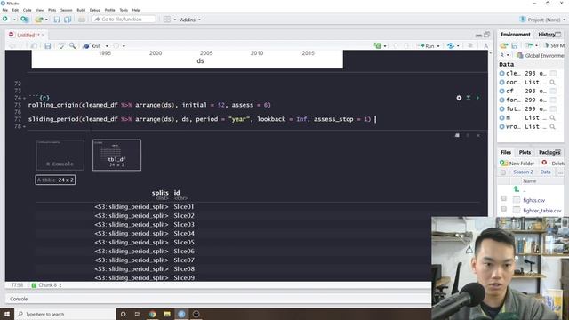Click the workspace panes layout icon
Screen dimensions: 569x320
coord(167,20)
